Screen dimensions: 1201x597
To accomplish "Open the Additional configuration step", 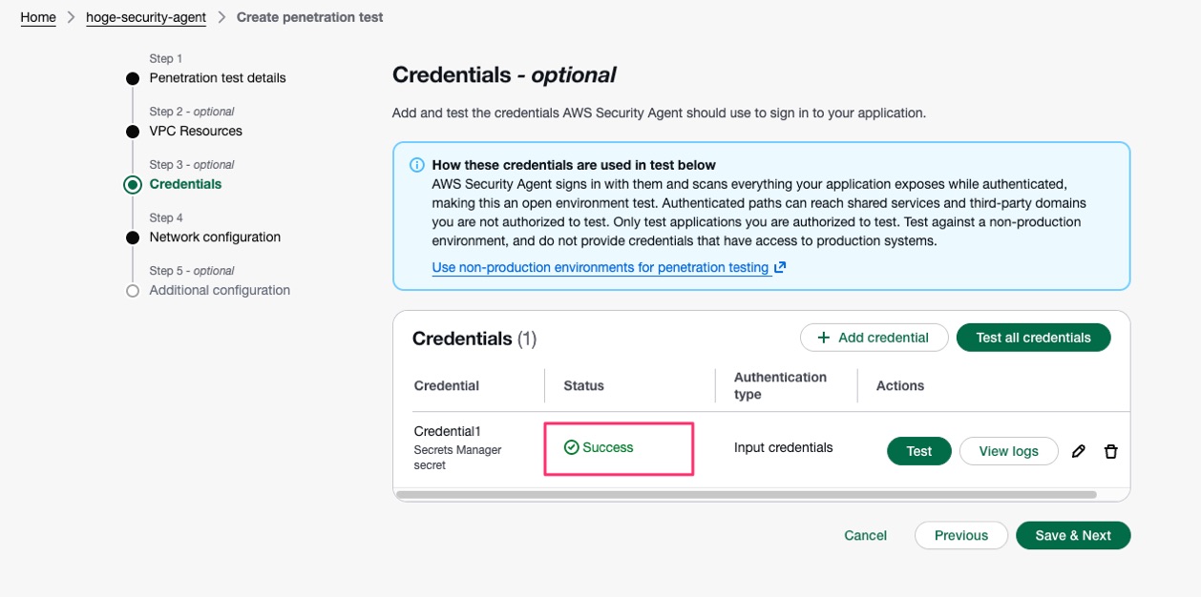I will pos(220,291).
